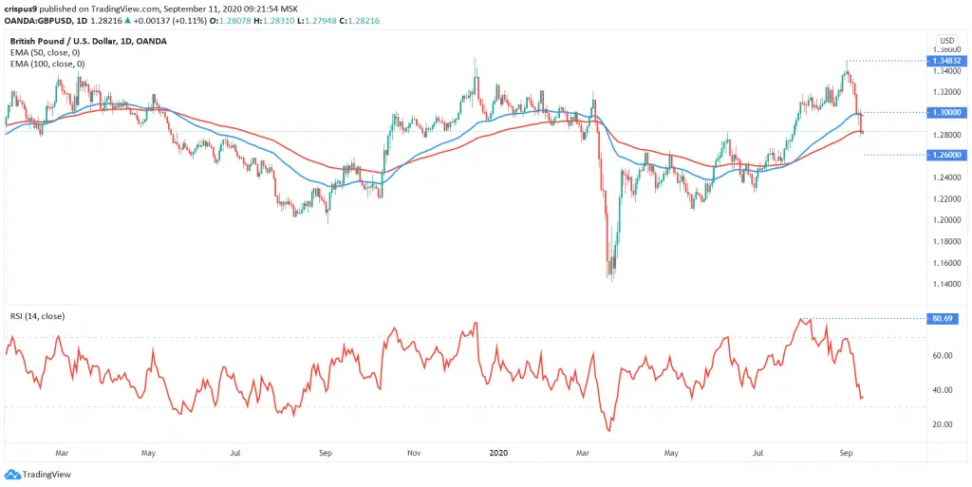Viewport: 972px width, 487px height.
Task: Click the TradingView logo icon
Action: (11, 475)
